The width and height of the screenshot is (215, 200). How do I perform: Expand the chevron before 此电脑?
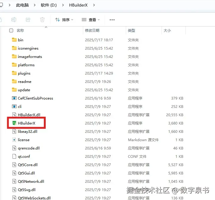pyautogui.click(x=10, y=5)
